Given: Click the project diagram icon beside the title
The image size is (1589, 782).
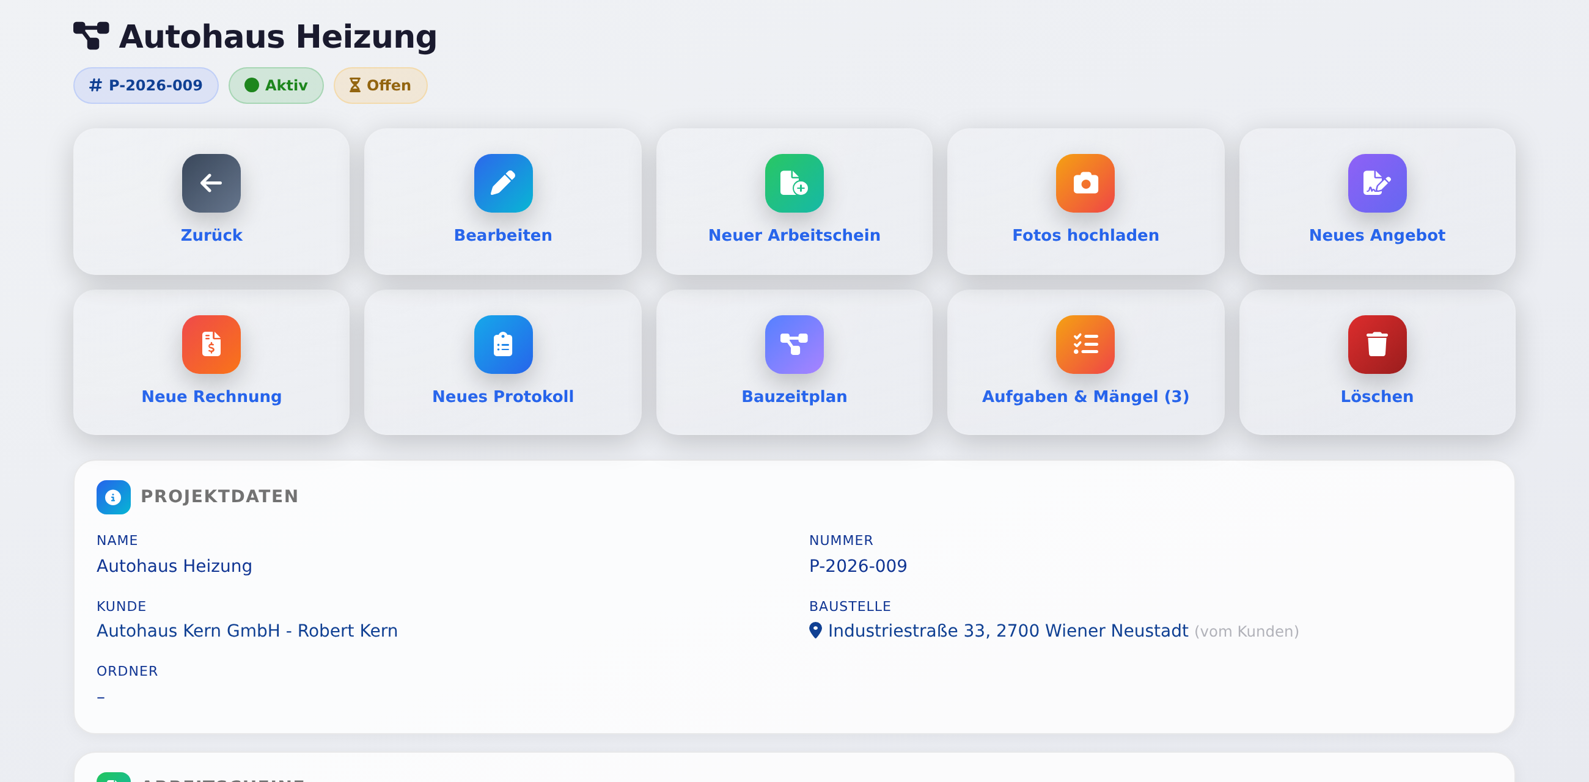Looking at the screenshot, I should 91,36.
